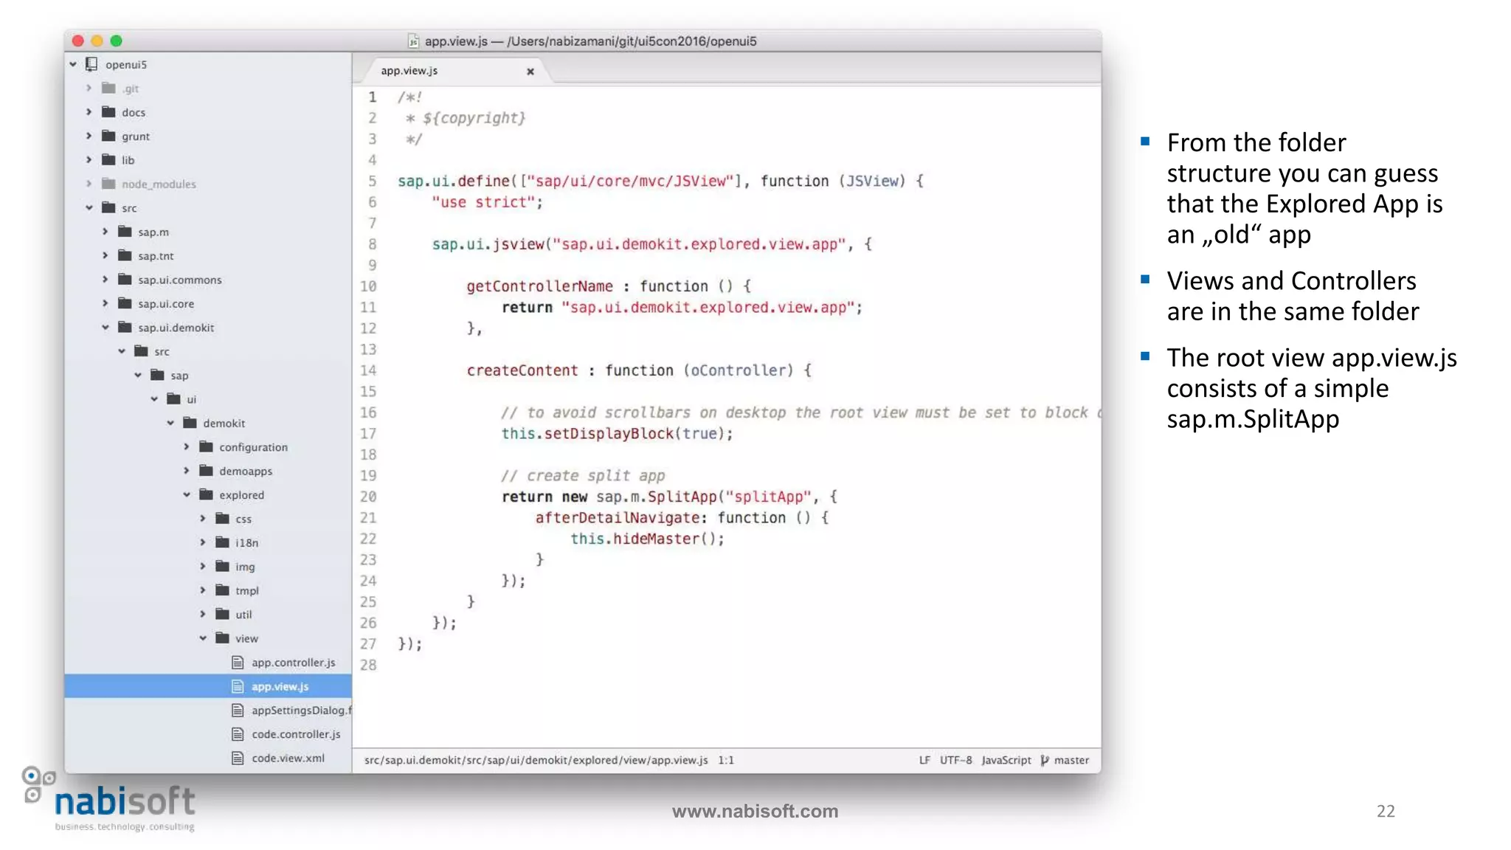Click the openui5 project repo icon
Screen dimensions: 1511x850
click(91, 64)
